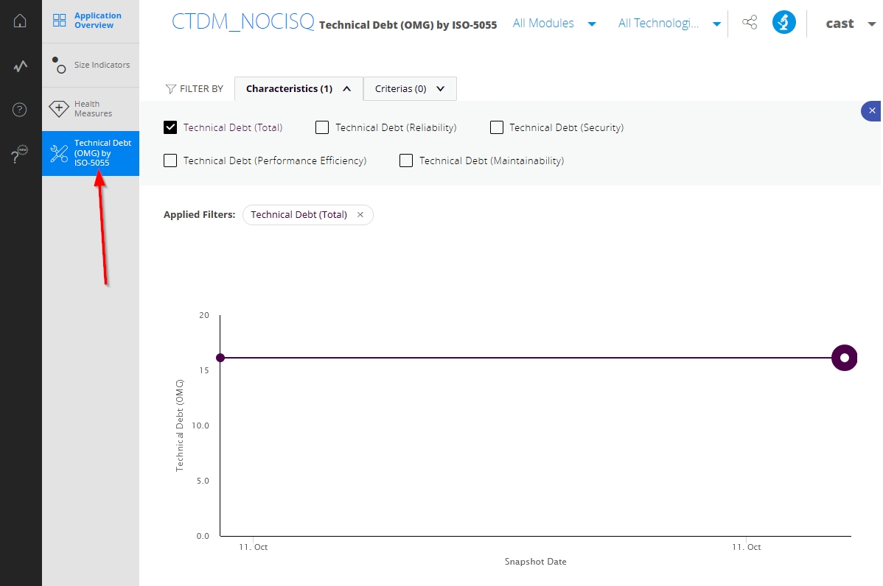Tick Technical Debt (Performance Efficiency) checkbox
This screenshot has height=586, width=883.
tap(170, 160)
